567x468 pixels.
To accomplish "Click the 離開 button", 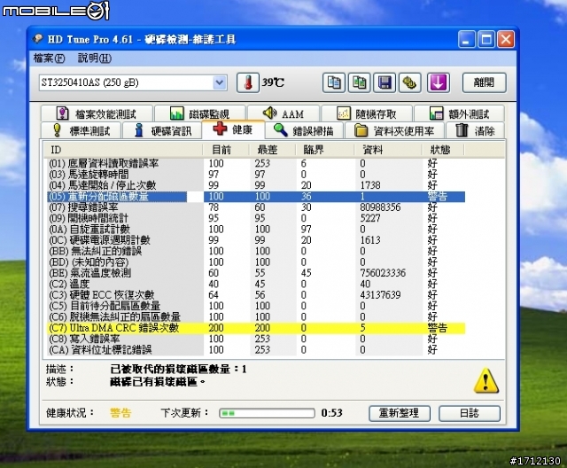I will coord(485,82).
